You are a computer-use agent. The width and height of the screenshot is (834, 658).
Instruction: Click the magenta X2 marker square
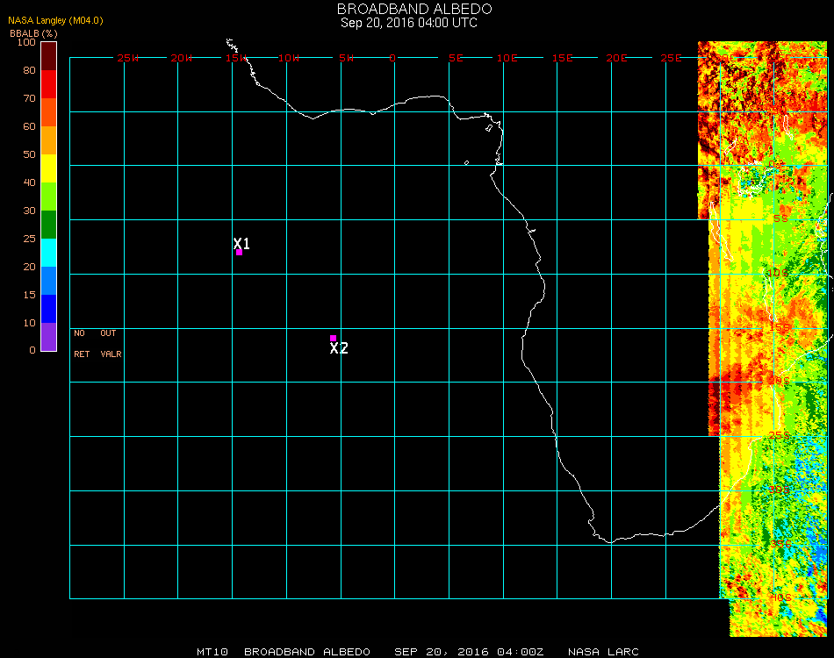pyautogui.click(x=333, y=338)
